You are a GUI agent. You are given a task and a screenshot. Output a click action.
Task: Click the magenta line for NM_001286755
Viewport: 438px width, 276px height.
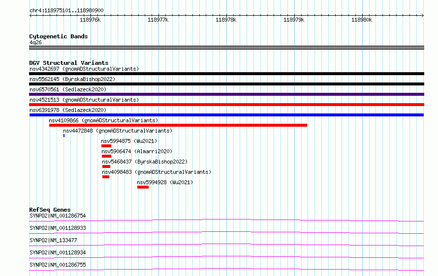[x=226, y=269]
